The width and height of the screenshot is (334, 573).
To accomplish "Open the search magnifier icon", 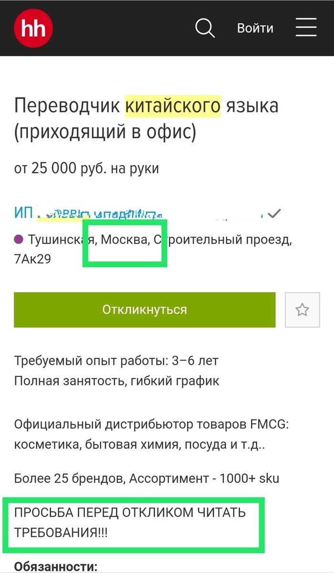I will click(205, 28).
